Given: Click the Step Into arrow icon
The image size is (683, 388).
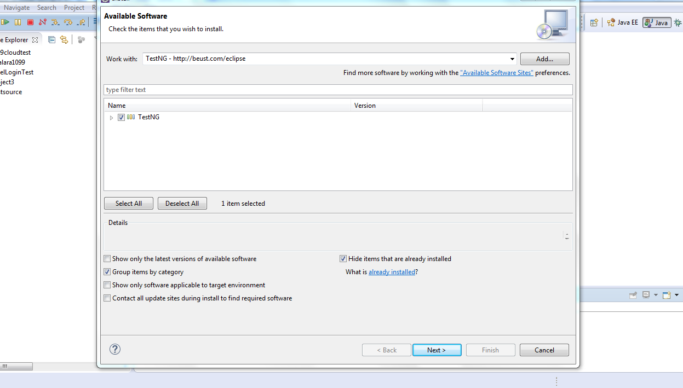Looking at the screenshot, I should 55,22.
